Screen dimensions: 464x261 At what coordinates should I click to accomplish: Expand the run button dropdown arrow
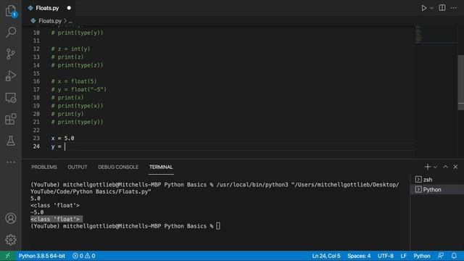click(431, 8)
